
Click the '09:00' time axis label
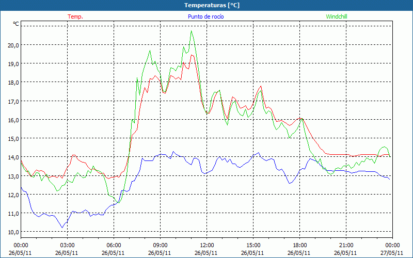(x=160, y=245)
